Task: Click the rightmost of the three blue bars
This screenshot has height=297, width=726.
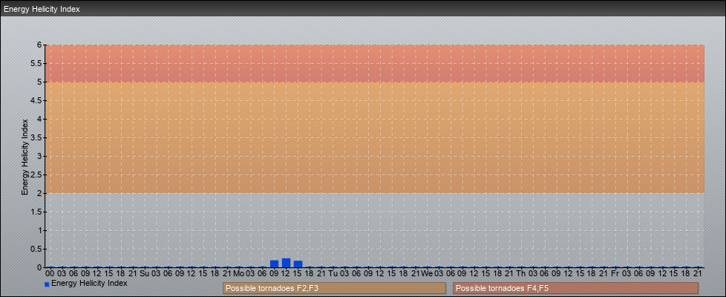Action: 298,264
